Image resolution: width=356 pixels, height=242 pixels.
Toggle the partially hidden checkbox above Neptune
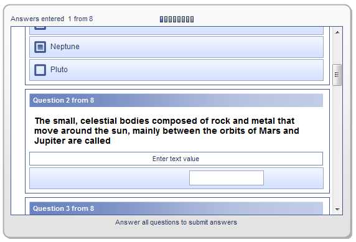(x=40, y=28)
